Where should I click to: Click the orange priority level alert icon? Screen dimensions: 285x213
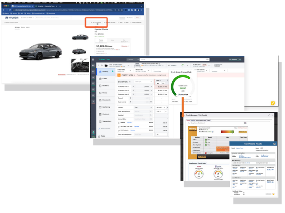point(119,75)
